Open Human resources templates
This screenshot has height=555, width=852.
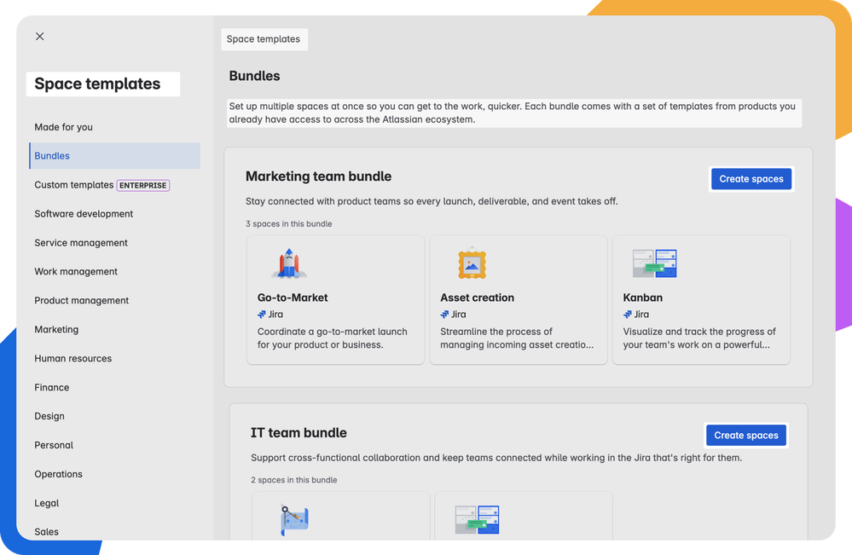click(x=72, y=358)
